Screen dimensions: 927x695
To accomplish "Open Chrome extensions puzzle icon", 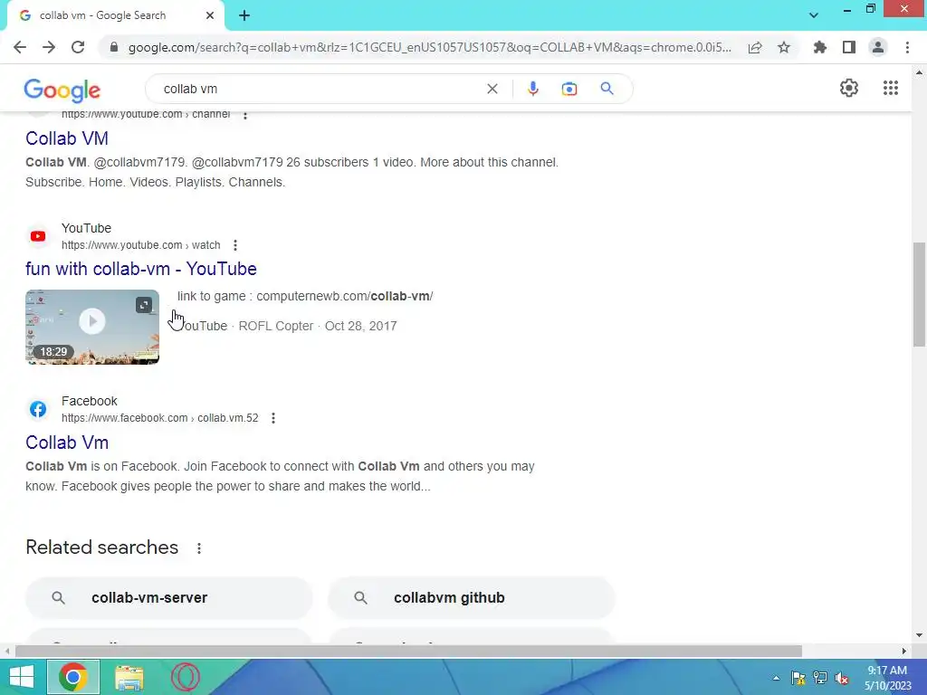I will (x=820, y=47).
